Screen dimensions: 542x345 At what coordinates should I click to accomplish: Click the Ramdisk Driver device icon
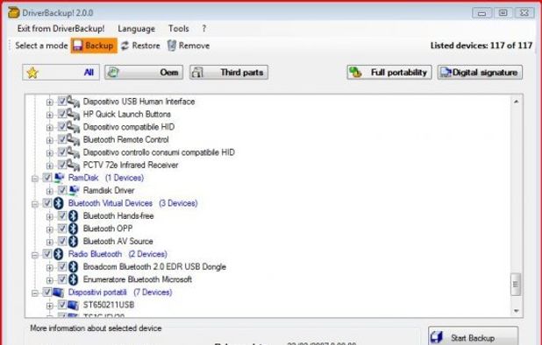[x=74, y=190]
